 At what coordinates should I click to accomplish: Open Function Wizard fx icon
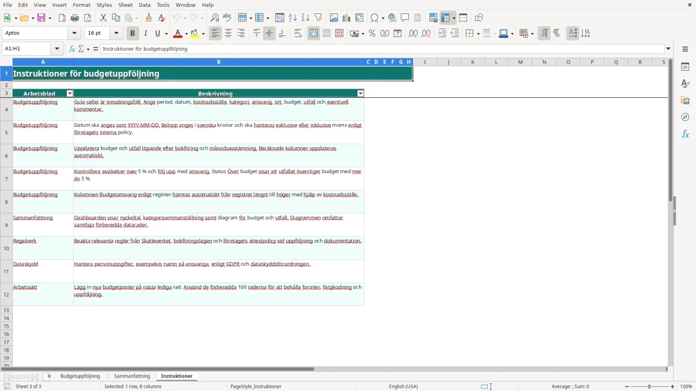tap(72, 49)
